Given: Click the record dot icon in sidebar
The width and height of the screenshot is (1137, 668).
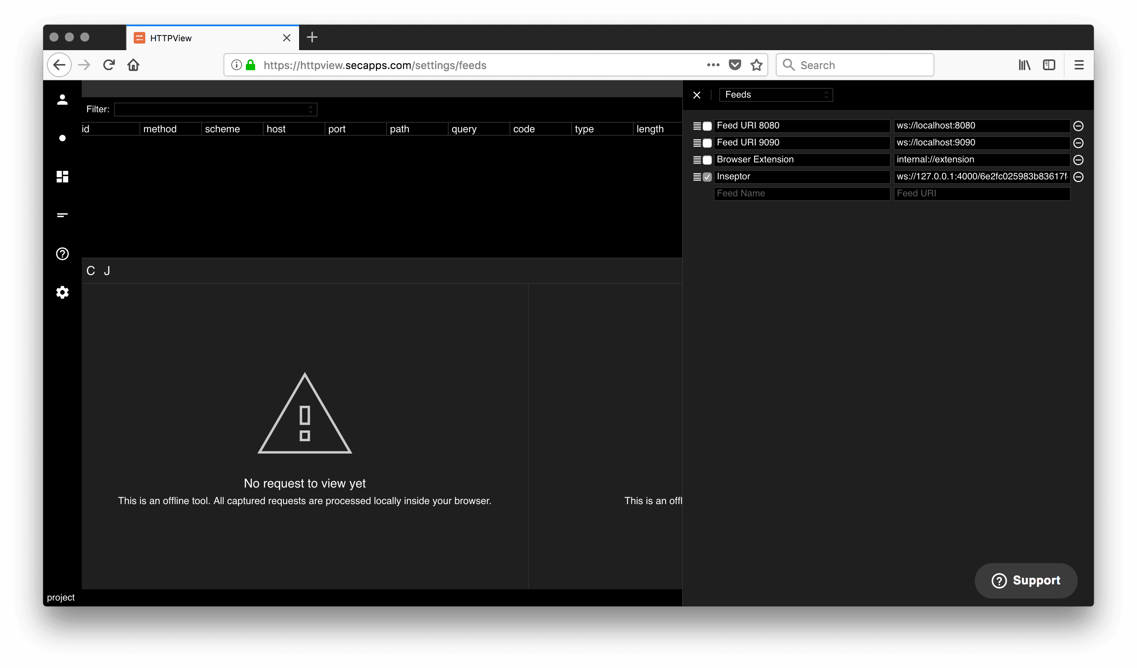Looking at the screenshot, I should [62, 138].
